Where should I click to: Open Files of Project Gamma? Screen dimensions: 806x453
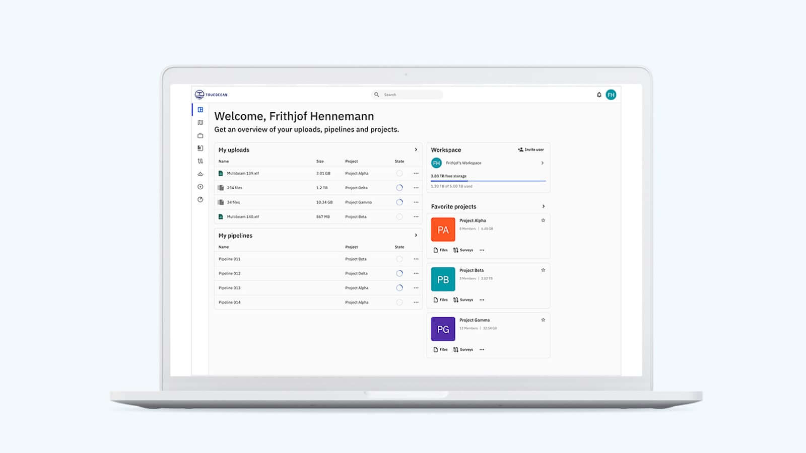point(440,350)
